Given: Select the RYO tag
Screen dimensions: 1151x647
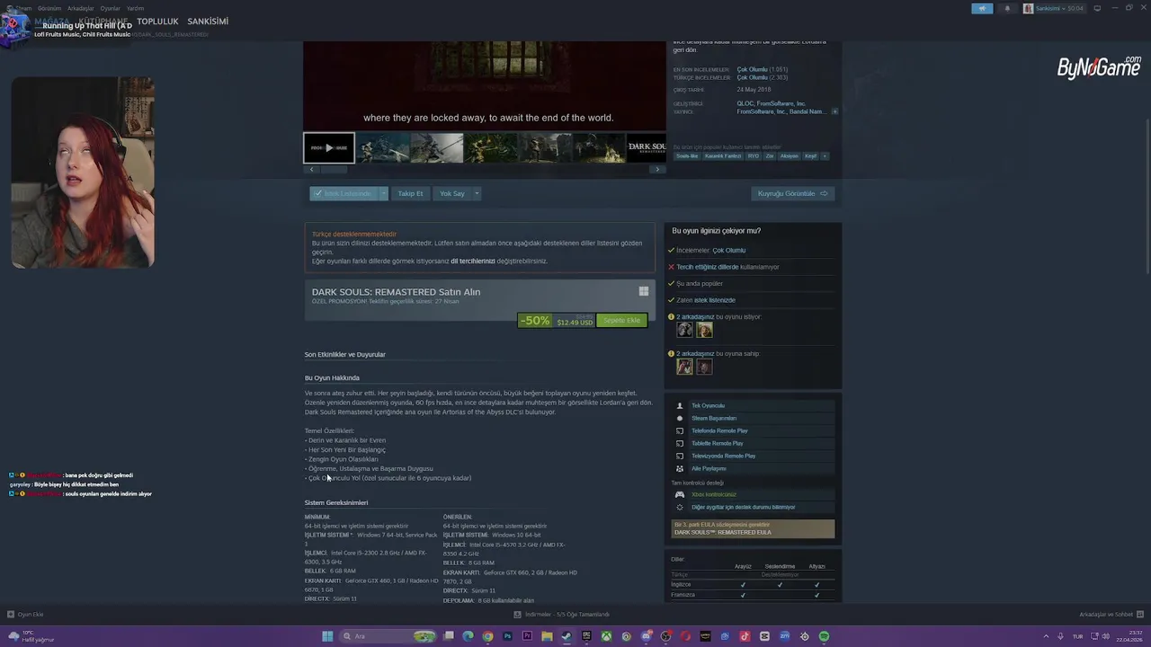Looking at the screenshot, I should tap(754, 156).
